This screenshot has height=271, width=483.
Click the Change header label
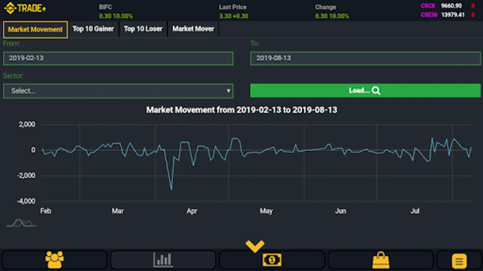click(325, 7)
